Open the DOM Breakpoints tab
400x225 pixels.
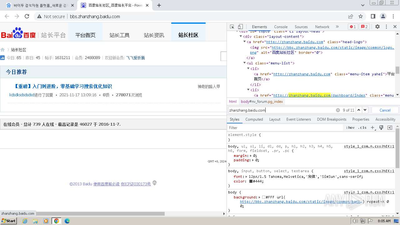click(x=332, y=119)
